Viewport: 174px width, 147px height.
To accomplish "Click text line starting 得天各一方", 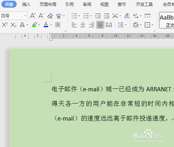I will 113,104.
